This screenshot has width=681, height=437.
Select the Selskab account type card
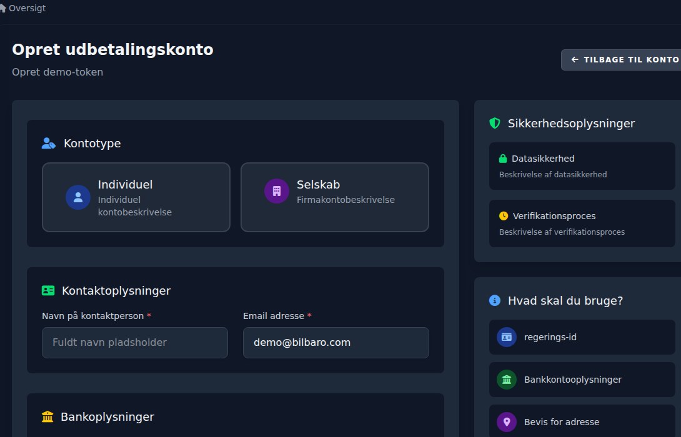(335, 197)
